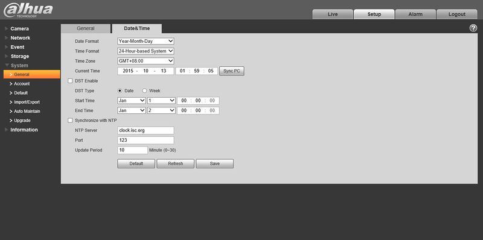Expand the Information sidebar section

click(24, 130)
